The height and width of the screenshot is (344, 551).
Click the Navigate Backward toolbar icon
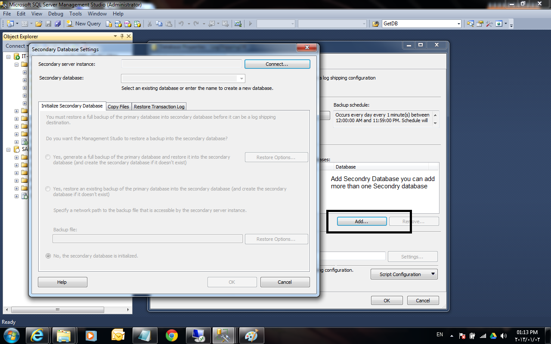coord(212,24)
